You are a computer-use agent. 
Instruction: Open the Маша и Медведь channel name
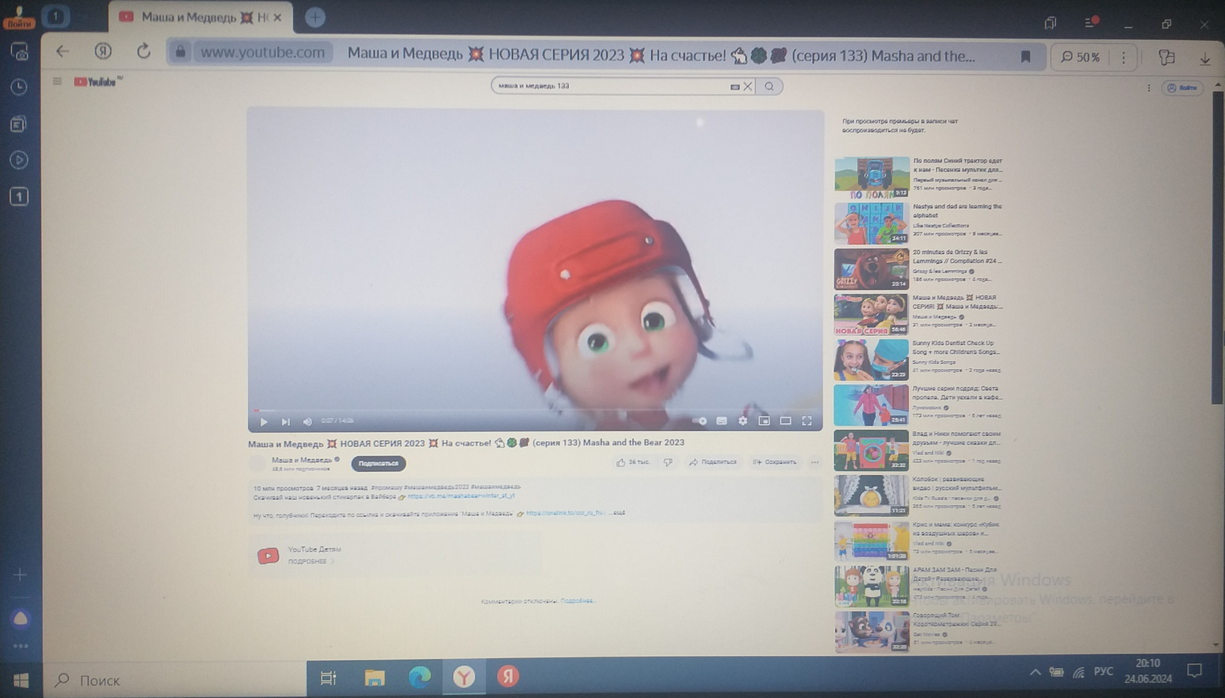click(x=302, y=460)
